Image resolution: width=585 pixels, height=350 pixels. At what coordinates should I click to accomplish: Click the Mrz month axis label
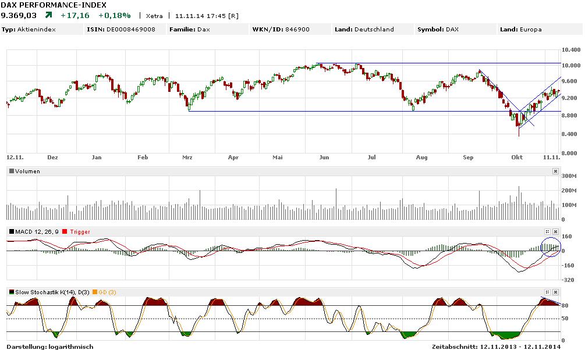[187, 158]
